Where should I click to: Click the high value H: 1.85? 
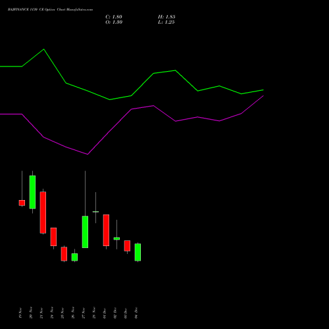pyautogui.click(x=166, y=17)
